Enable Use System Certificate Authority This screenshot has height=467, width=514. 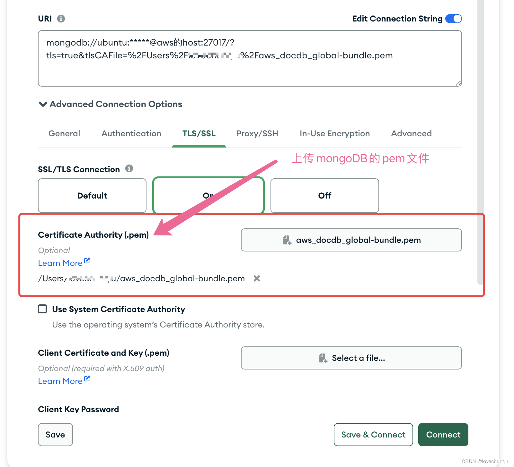[42, 309]
